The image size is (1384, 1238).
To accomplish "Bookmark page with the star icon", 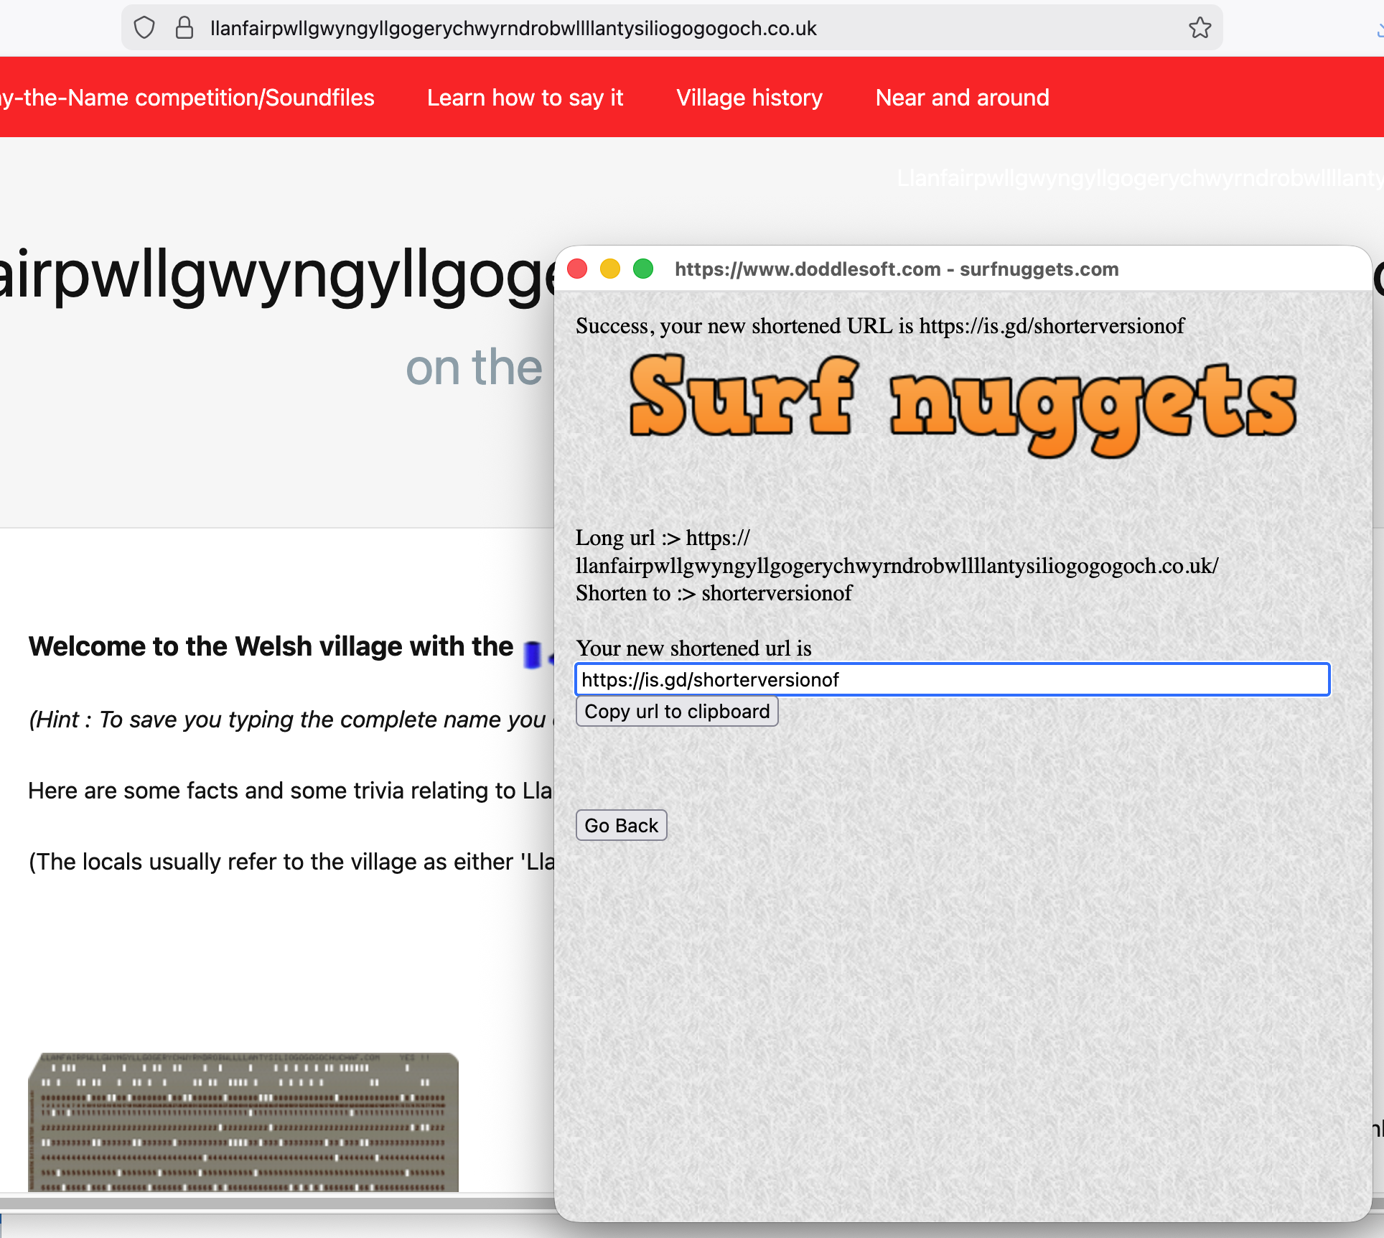I will pyautogui.click(x=1200, y=28).
